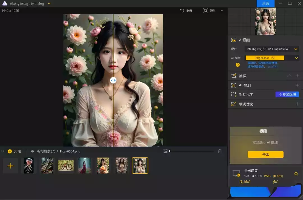
Task: Click the yellow question mark help icon
Action: (x=238, y=65)
